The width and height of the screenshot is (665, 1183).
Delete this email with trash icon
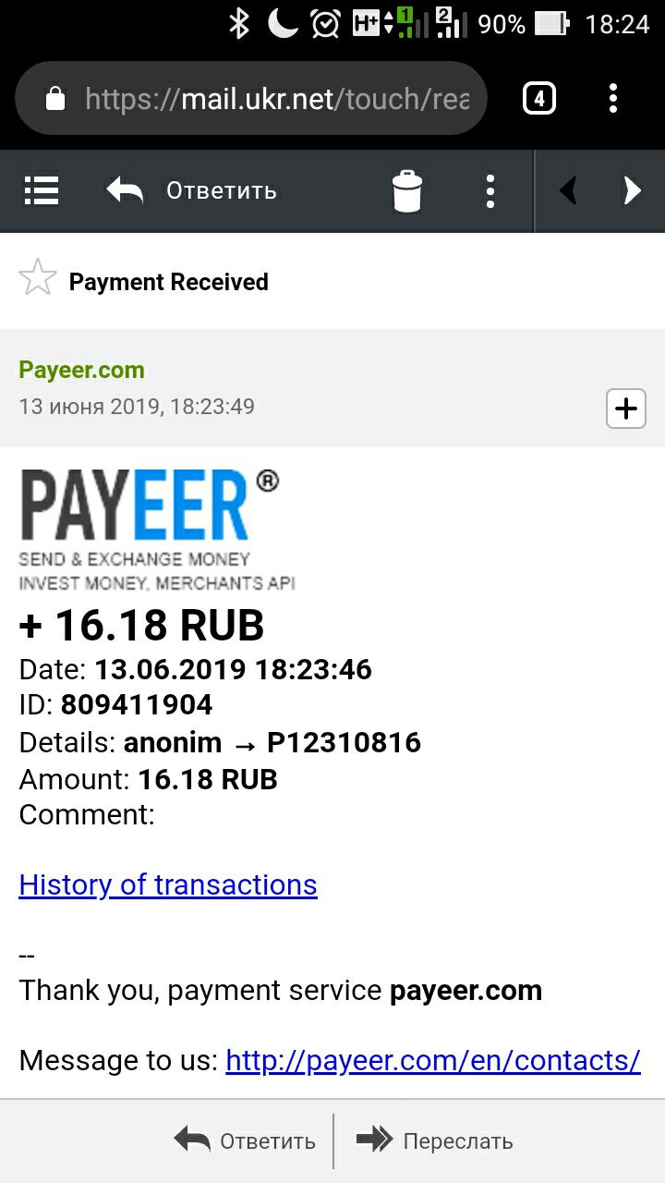click(x=407, y=191)
